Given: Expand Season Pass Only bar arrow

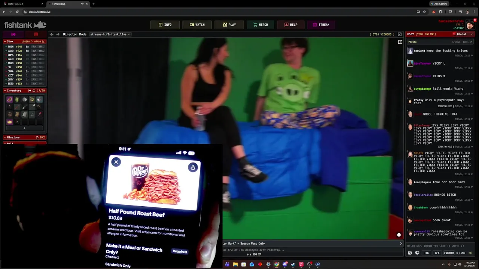Looking at the screenshot, I should click(401, 244).
